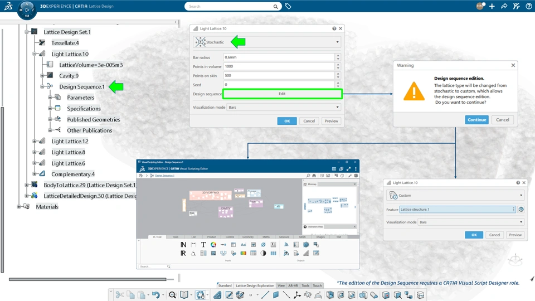Screen dimensions: 535x301
Task: Open the Geometry tab in Visual Scripting Editor
Action: click(x=248, y=237)
